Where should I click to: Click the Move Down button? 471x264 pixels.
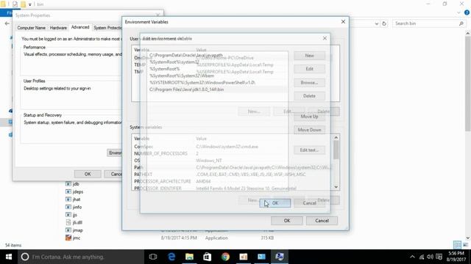(x=309, y=130)
